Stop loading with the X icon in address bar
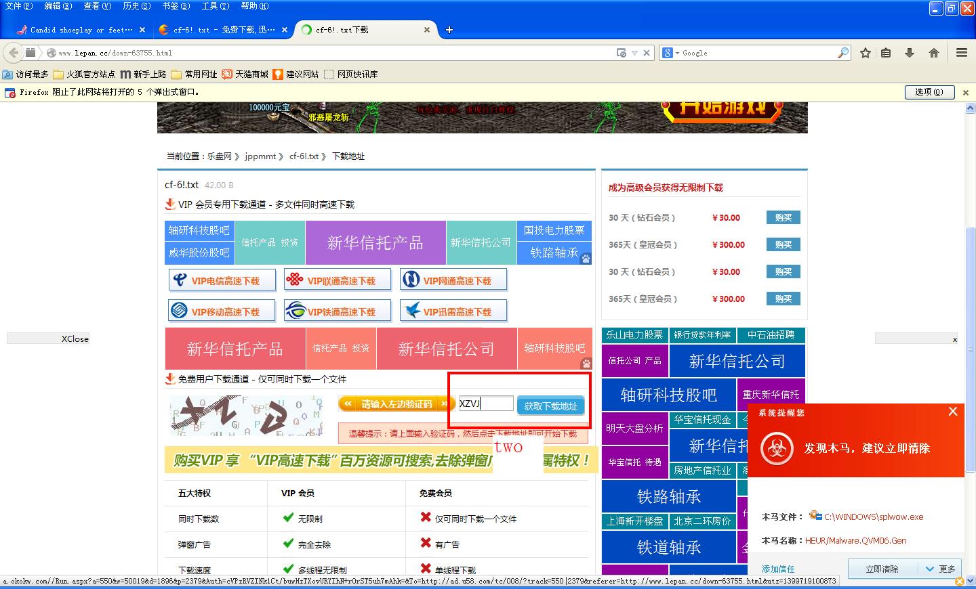This screenshot has height=589, width=976. [647, 53]
